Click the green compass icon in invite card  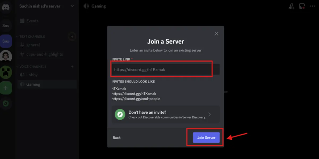tap(120, 114)
